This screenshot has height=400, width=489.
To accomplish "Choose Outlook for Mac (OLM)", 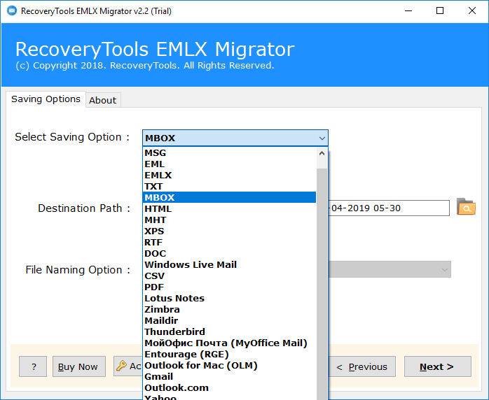I will [229, 366].
